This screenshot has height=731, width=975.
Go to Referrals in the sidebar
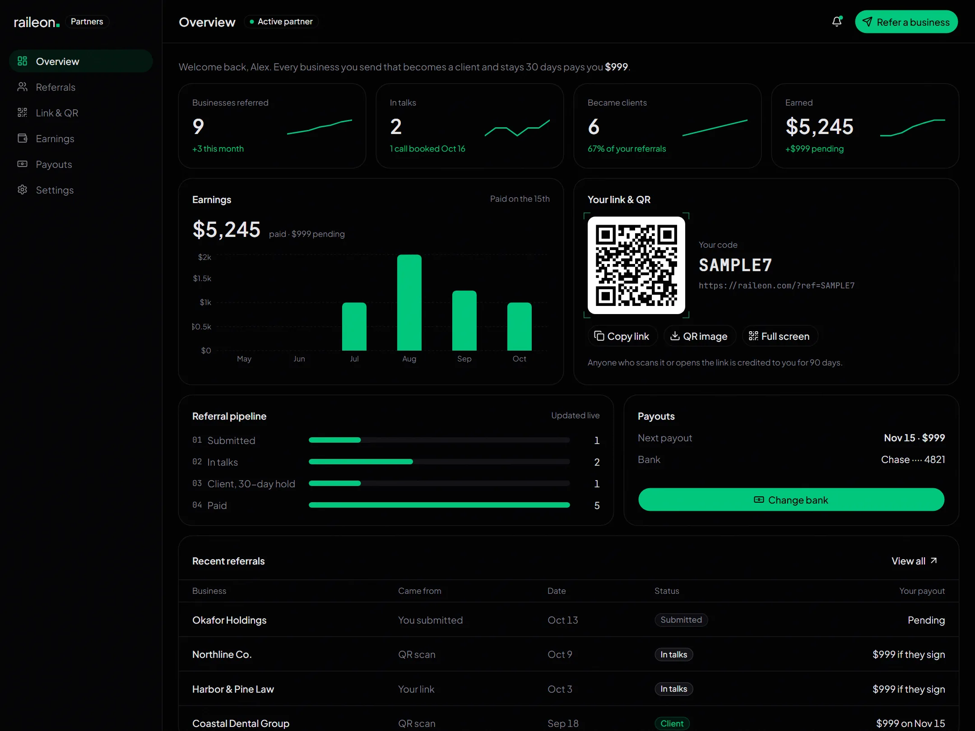(x=81, y=87)
